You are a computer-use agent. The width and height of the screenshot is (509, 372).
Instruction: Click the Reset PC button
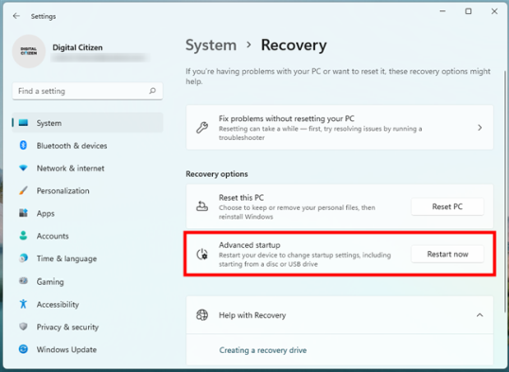[x=448, y=206]
